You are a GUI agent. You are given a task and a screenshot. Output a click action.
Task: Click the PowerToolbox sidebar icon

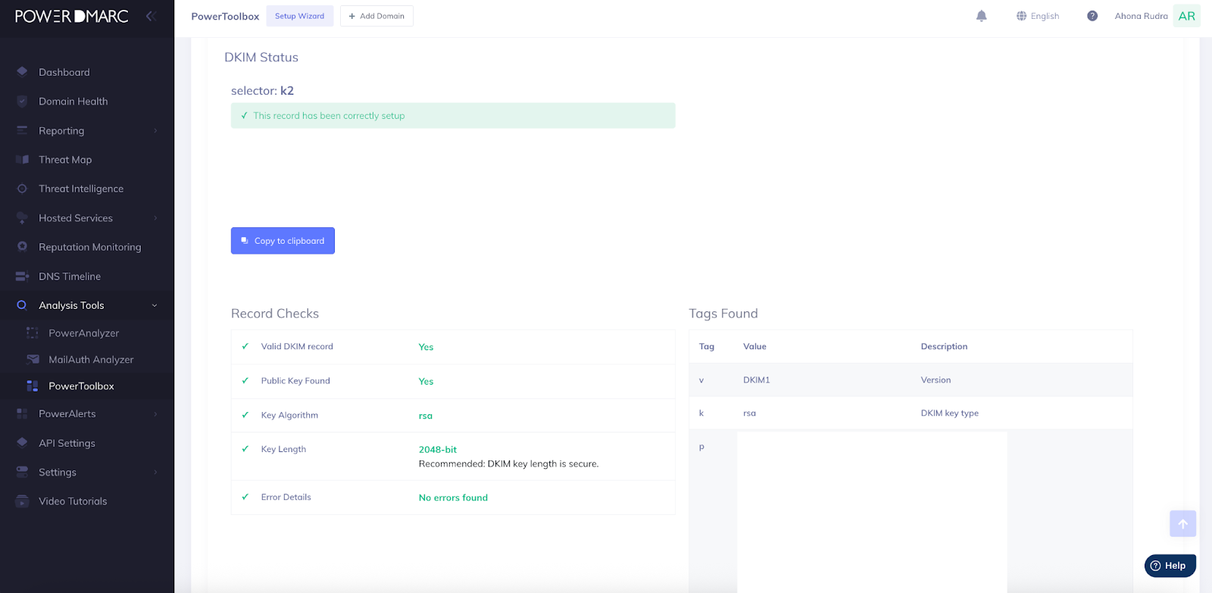click(32, 386)
